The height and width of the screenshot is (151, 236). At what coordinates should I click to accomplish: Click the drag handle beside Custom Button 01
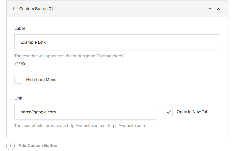(14, 9)
